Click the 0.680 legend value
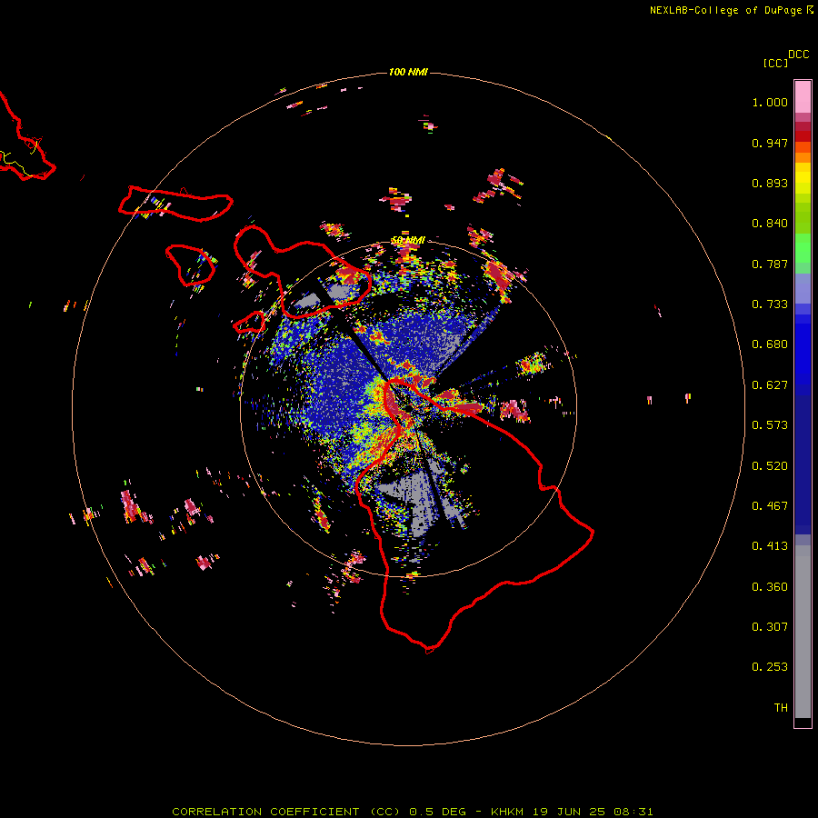818x818 pixels. click(x=770, y=344)
